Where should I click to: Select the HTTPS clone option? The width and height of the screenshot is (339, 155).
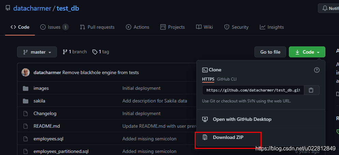208,79
